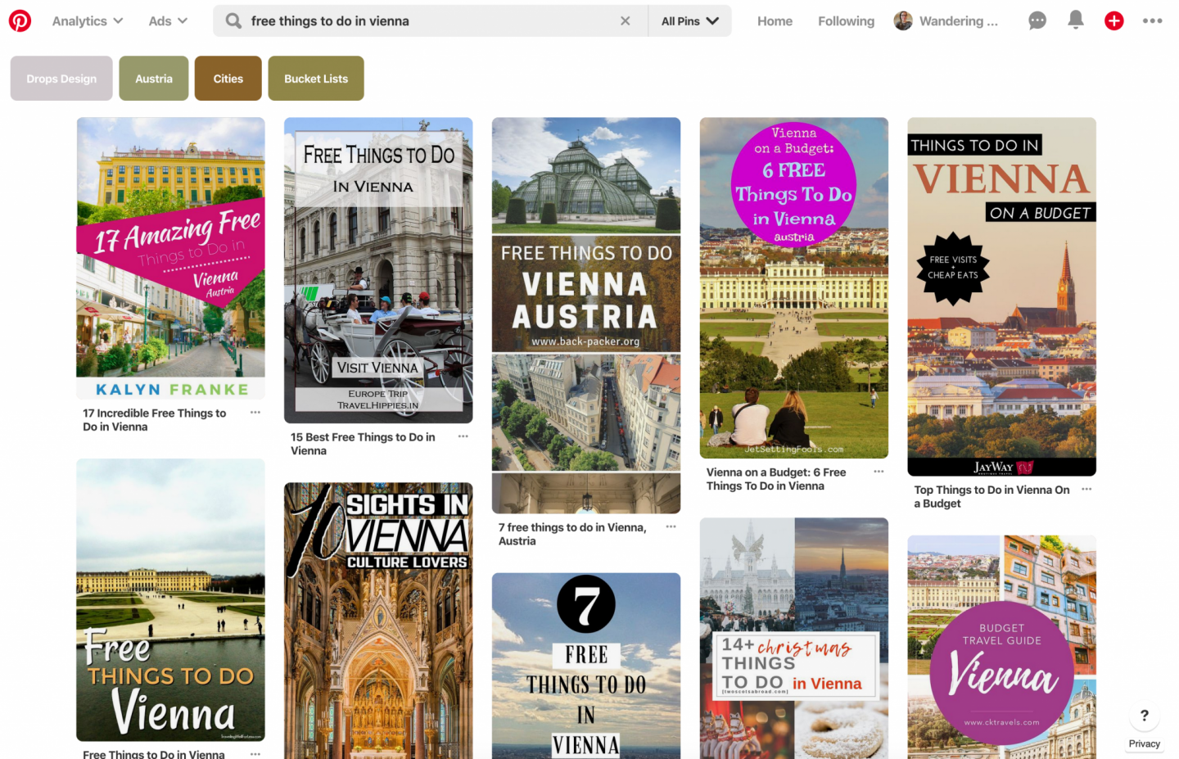Open options for 7 free things to do pin
The image size is (1179, 759).
(x=671, y=526)
